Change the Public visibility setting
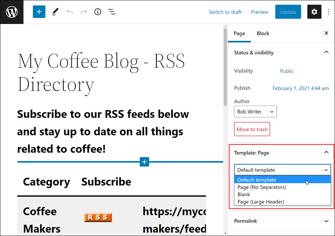 click(x=287, y=71)
